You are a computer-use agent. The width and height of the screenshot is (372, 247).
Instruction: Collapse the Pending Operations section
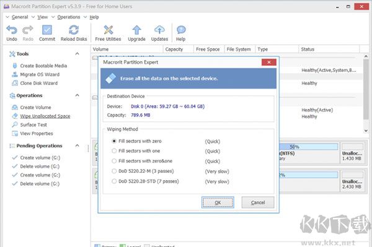(x=77, y=145)
